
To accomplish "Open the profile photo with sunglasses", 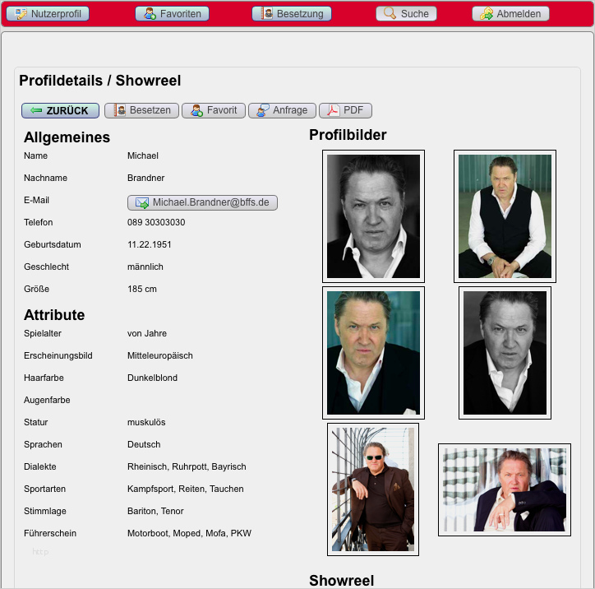I will (x=373, y=489).
